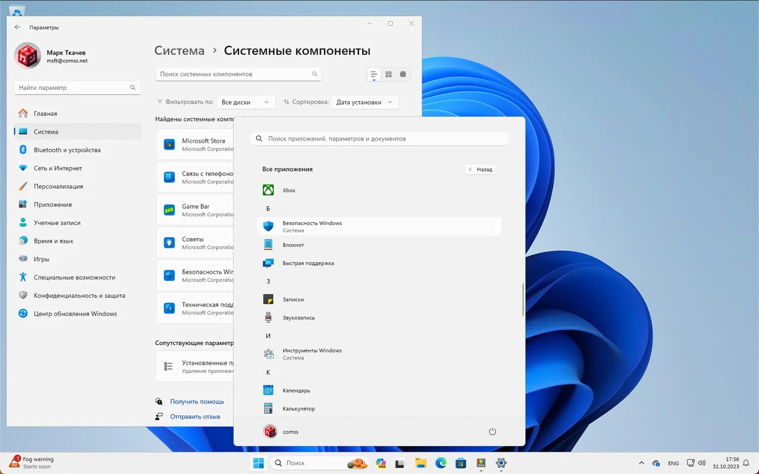Open the comss user account menu
Image resolution: width=759 pixels, height=474 pixels.
(281, 432)
